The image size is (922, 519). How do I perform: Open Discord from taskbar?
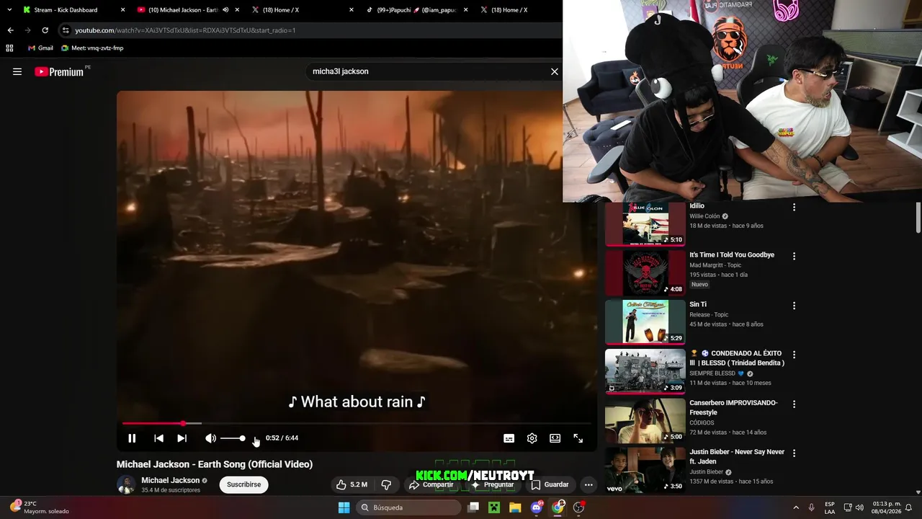(537, 507)
